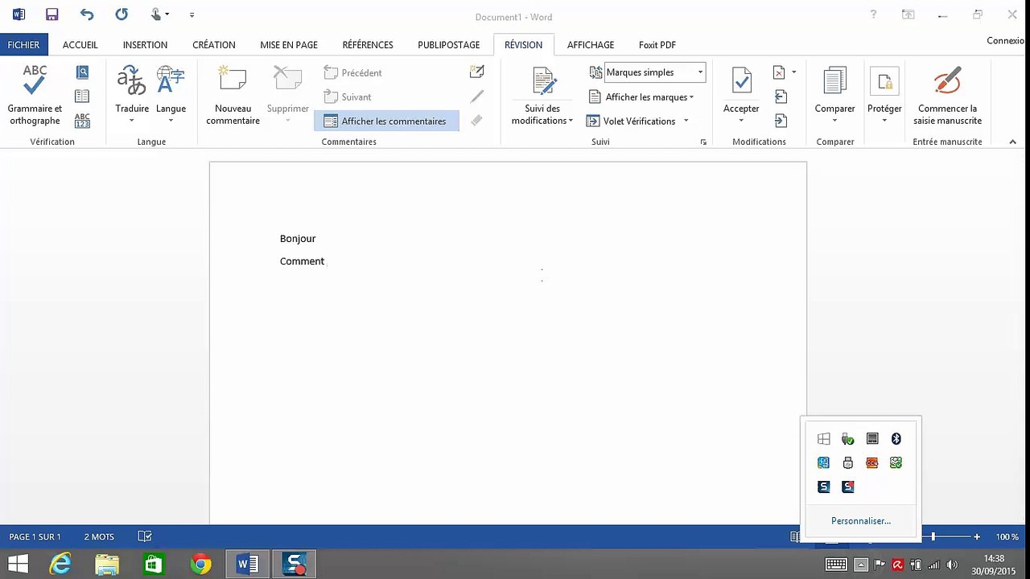The image size is (1030, 579).
Task: Click the Nouveau commentaire button
Action: tap(233, 95)
